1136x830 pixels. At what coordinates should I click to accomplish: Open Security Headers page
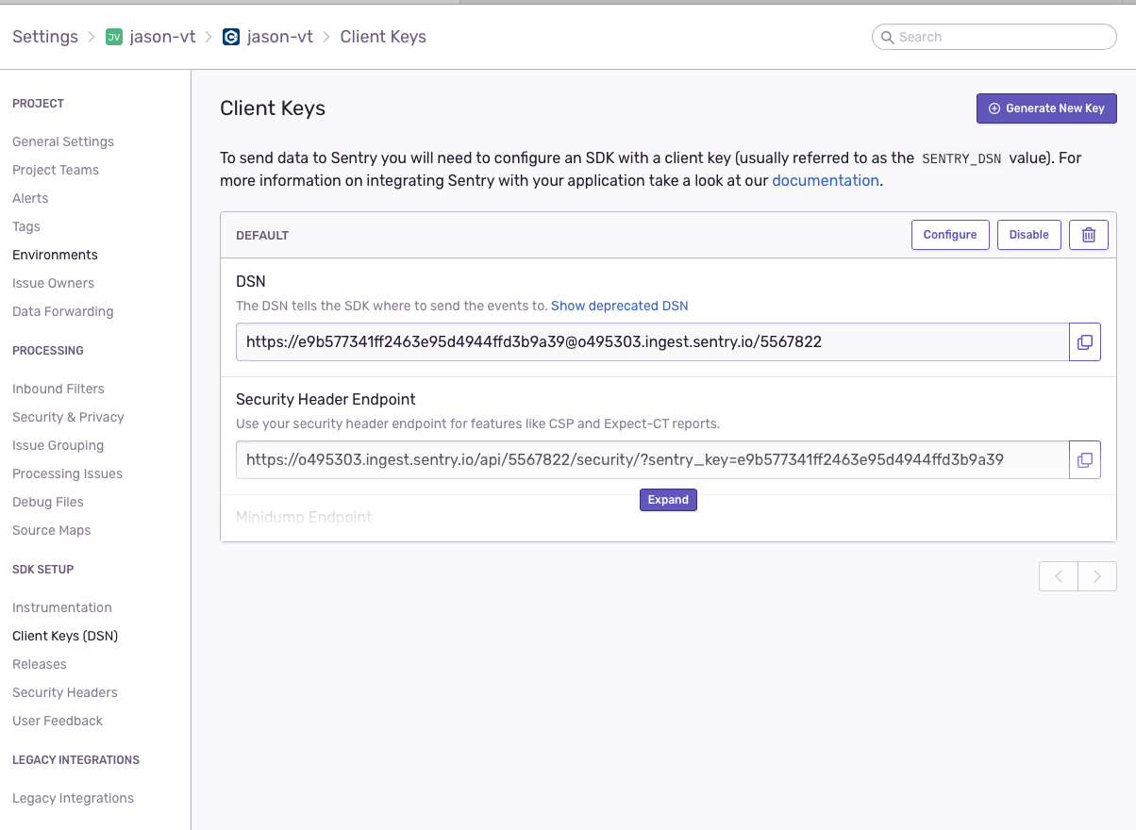[65, 692]
